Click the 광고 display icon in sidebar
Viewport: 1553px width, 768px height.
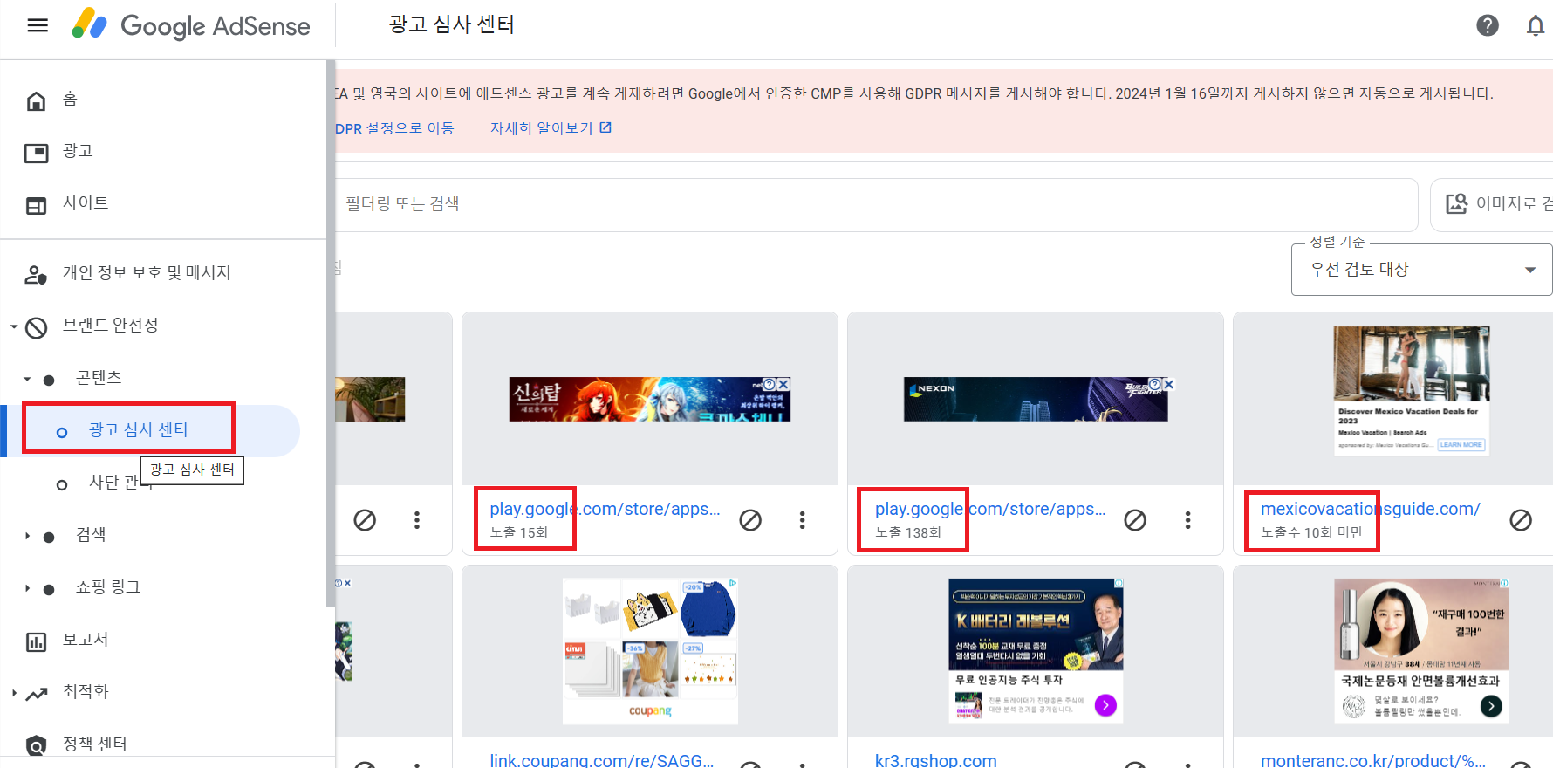click(x=36, y=154)
